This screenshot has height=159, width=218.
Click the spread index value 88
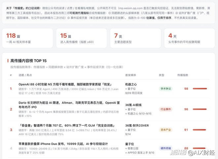point(186,148)
